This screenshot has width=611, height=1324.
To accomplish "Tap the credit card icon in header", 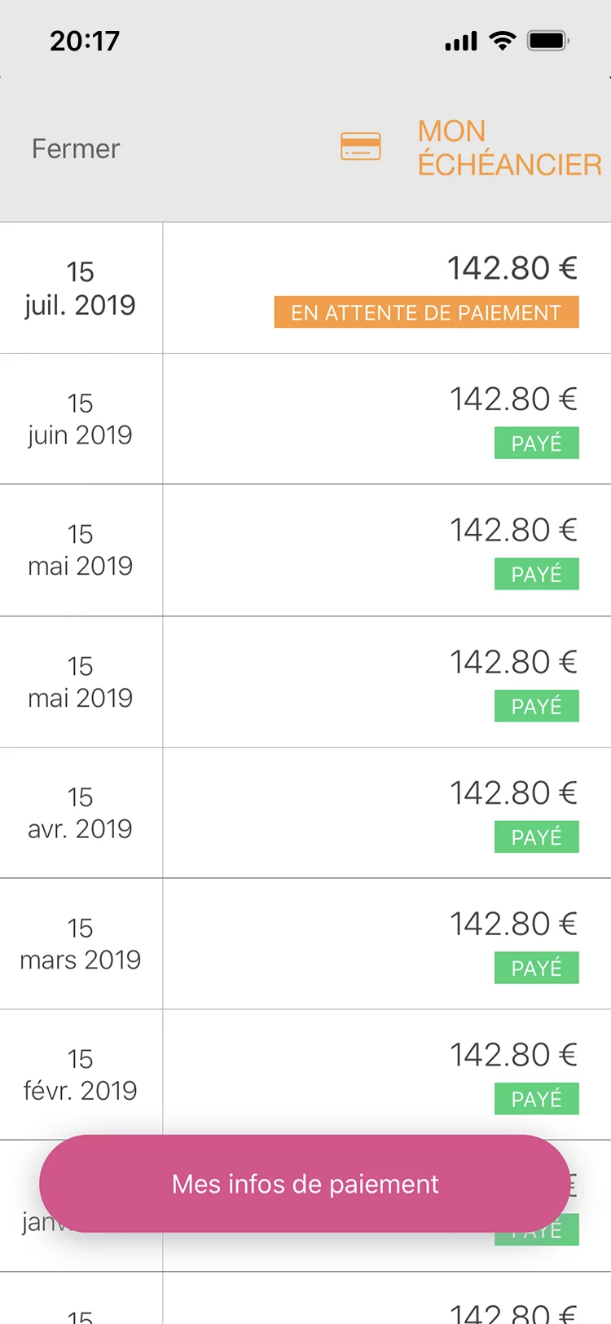I will [360, 147].
